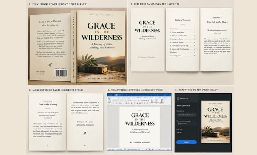257x155 pixels.
Task: Click the book cover preview in Export PDF
Action: [x=215, y=121]
